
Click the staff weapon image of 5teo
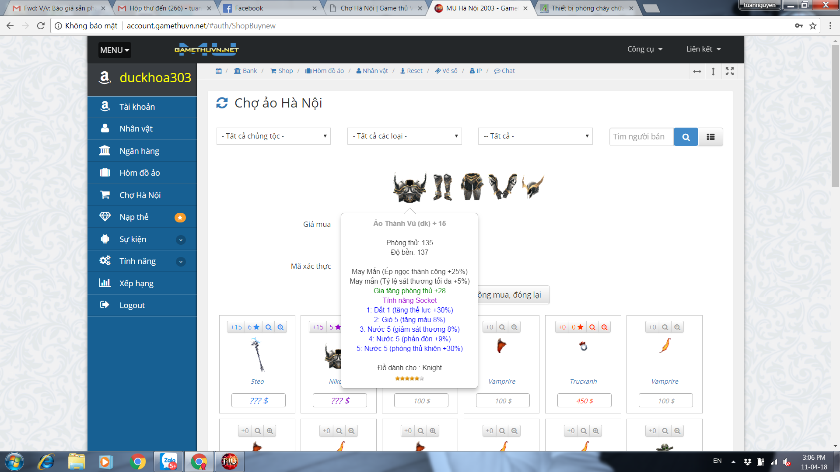click(258, 355)
